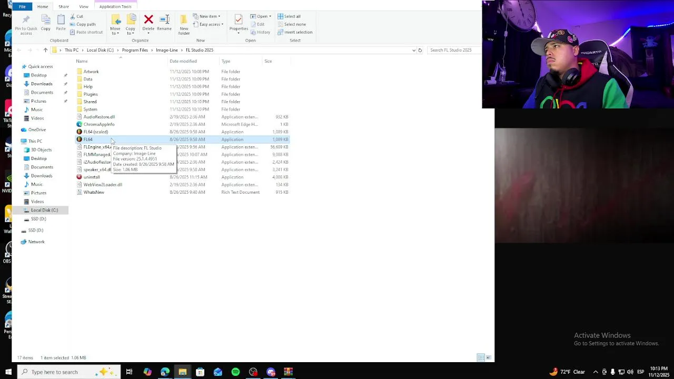
Task: Click Select all in Select group
Action: [289, 16]
